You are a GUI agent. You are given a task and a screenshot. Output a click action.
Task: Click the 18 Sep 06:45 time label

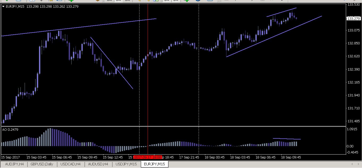(x=265, y=157)
